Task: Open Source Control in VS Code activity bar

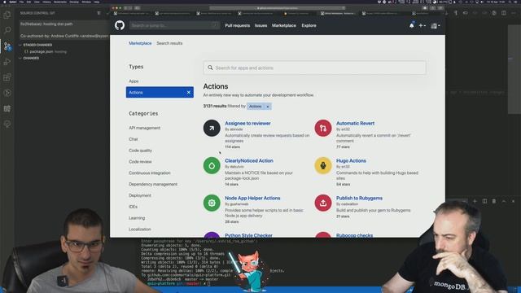Action: click(x=7, y=46)
